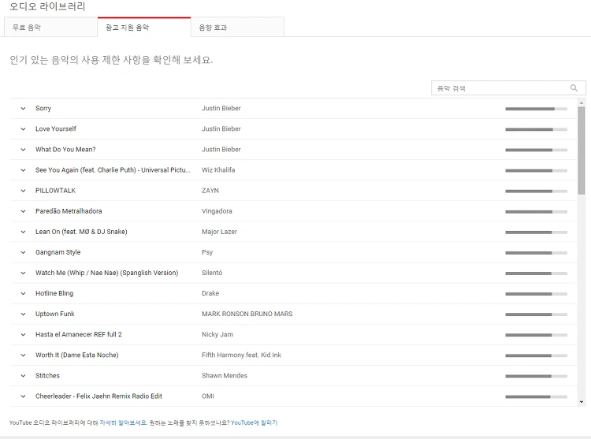Select the Watch Me (Whip / Nae Nae) title

coord(106,273)
